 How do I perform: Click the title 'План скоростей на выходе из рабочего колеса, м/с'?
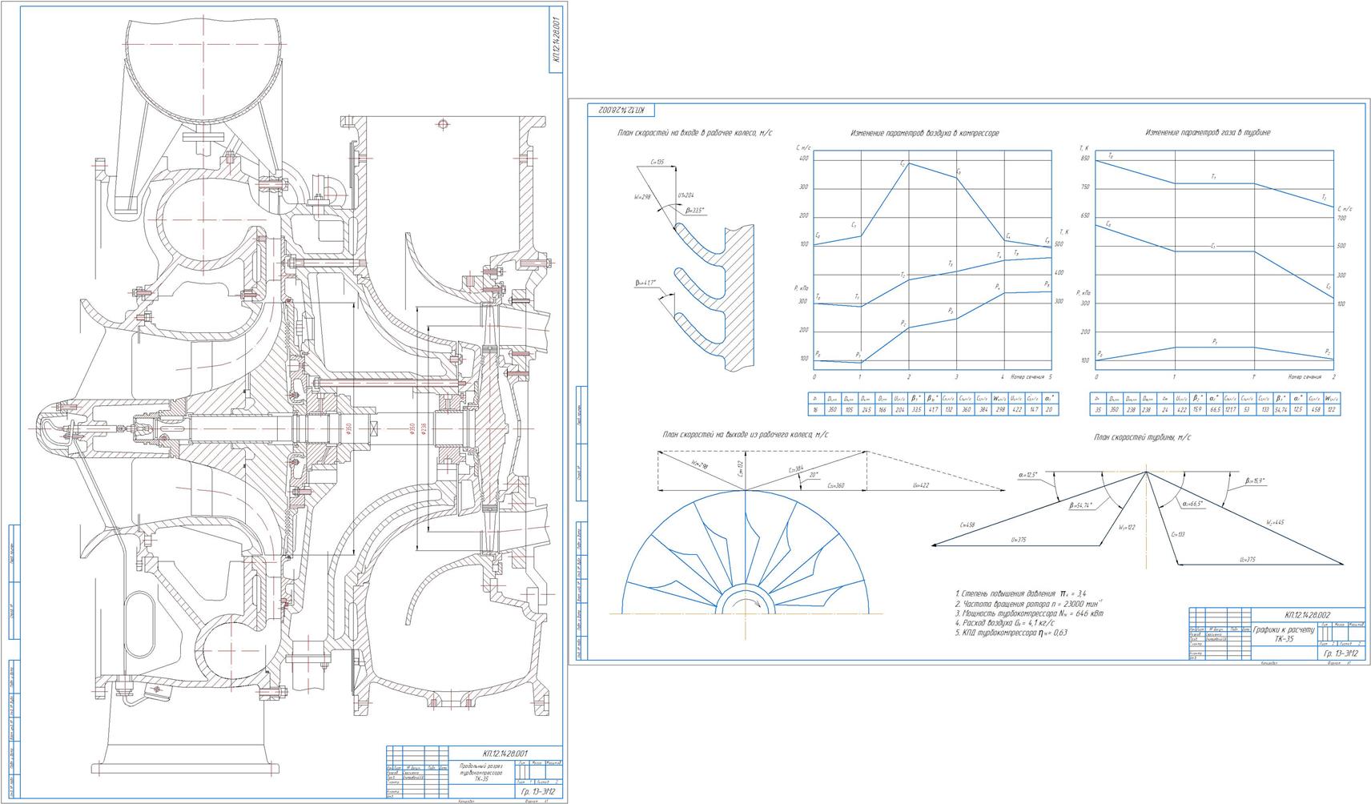[x=746, y=434]
